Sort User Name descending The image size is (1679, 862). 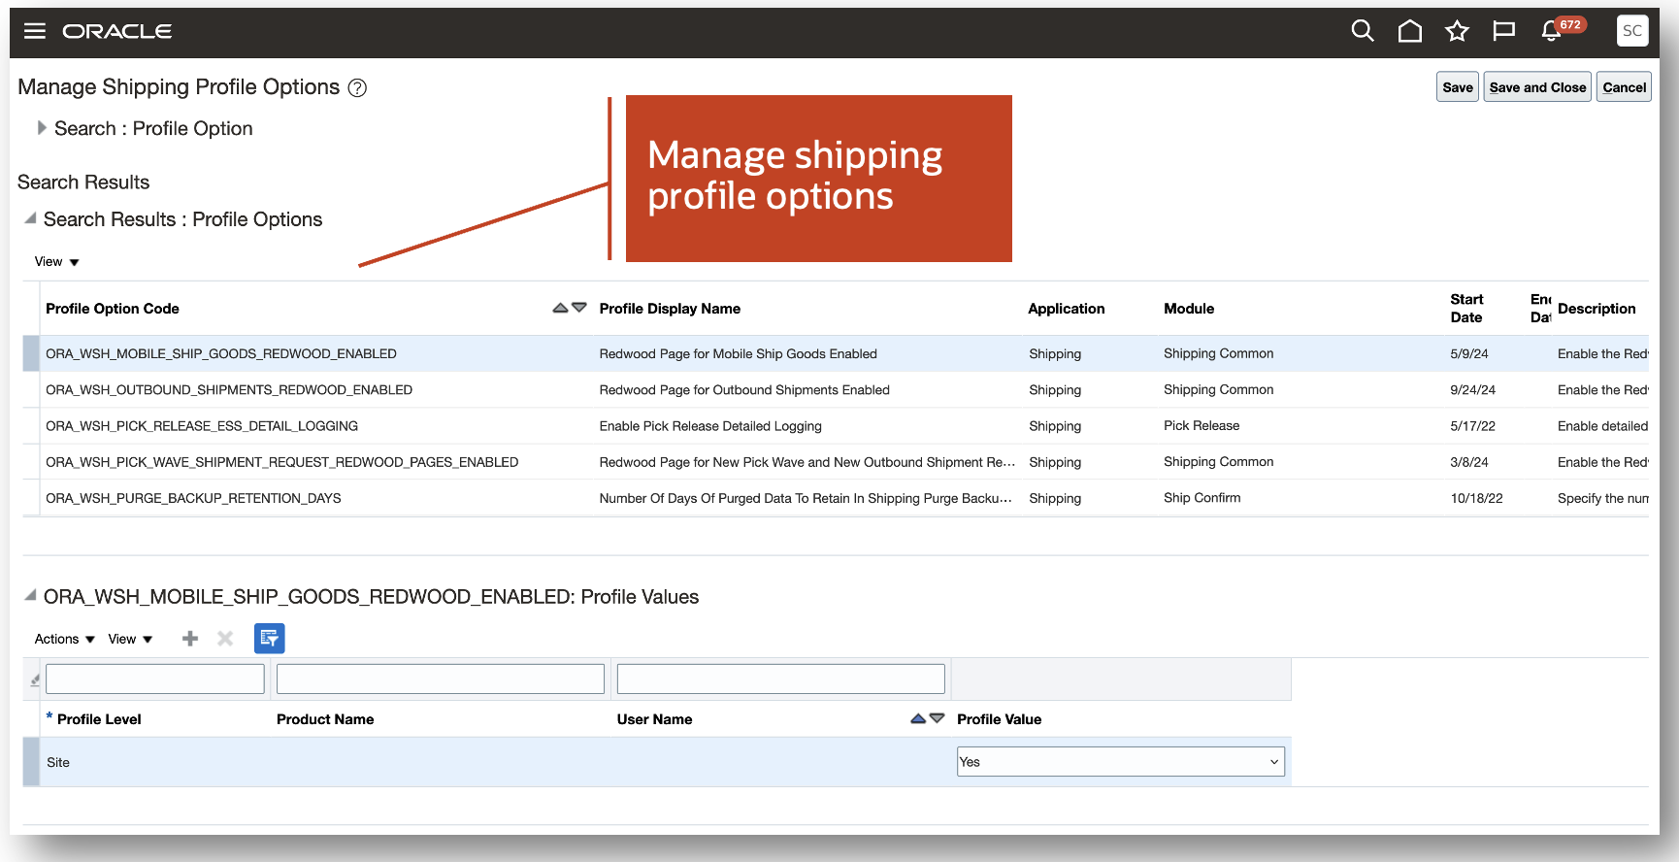(x=938, y=718)
